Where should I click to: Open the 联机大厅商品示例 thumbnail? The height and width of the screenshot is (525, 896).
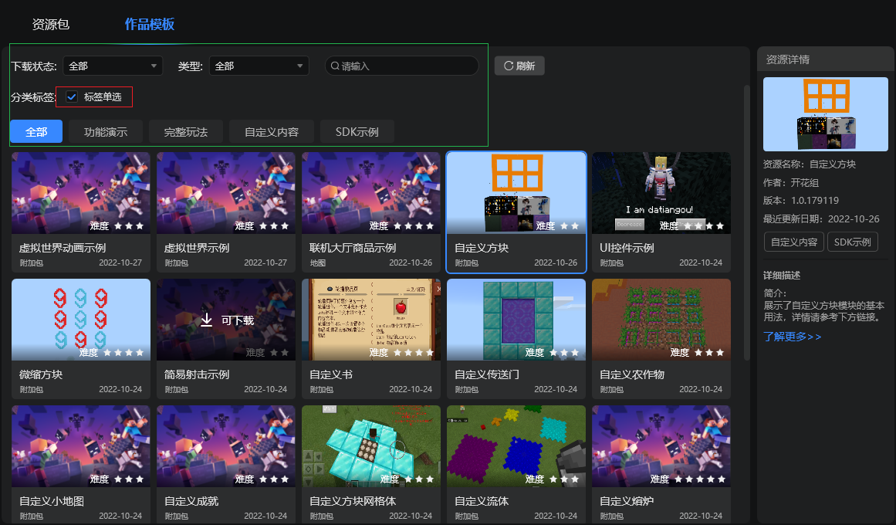click(371, 193)
